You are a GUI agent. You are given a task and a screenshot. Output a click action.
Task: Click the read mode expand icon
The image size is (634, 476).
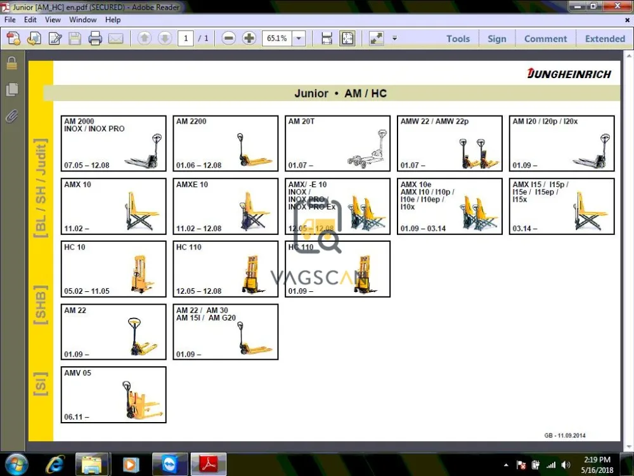click(x=377, y=39)
